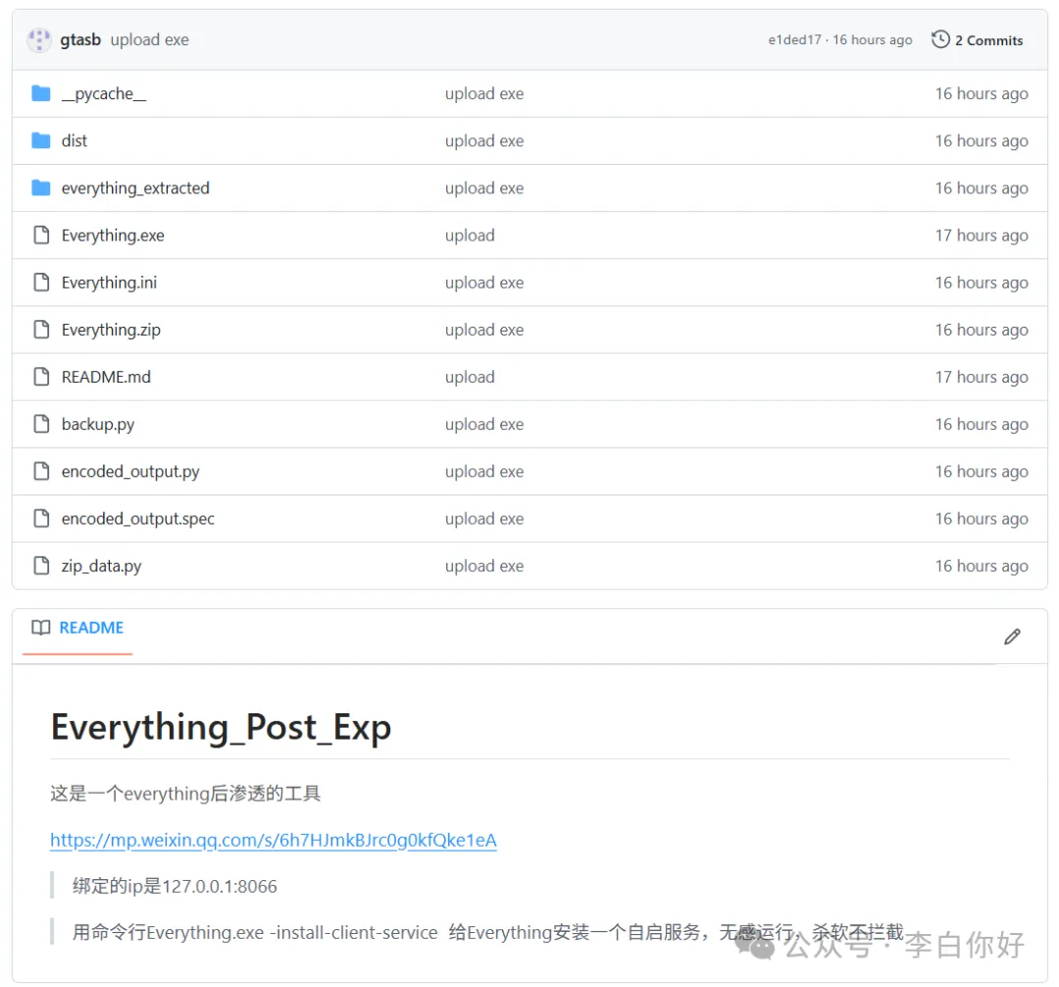Click the latest commit message 'upload exe' beside gtasb

pyautogui.click(x=149, y=40)
